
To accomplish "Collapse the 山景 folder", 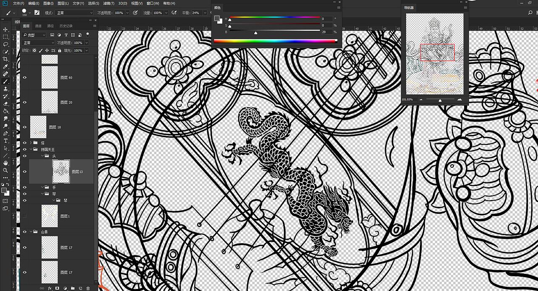I will pyautogui.click(x=31, y=232).
